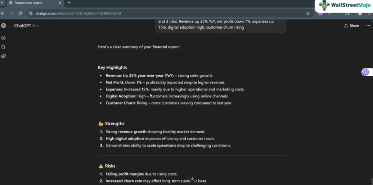
Task: Go back to previous page
Action: coord(3,13)
